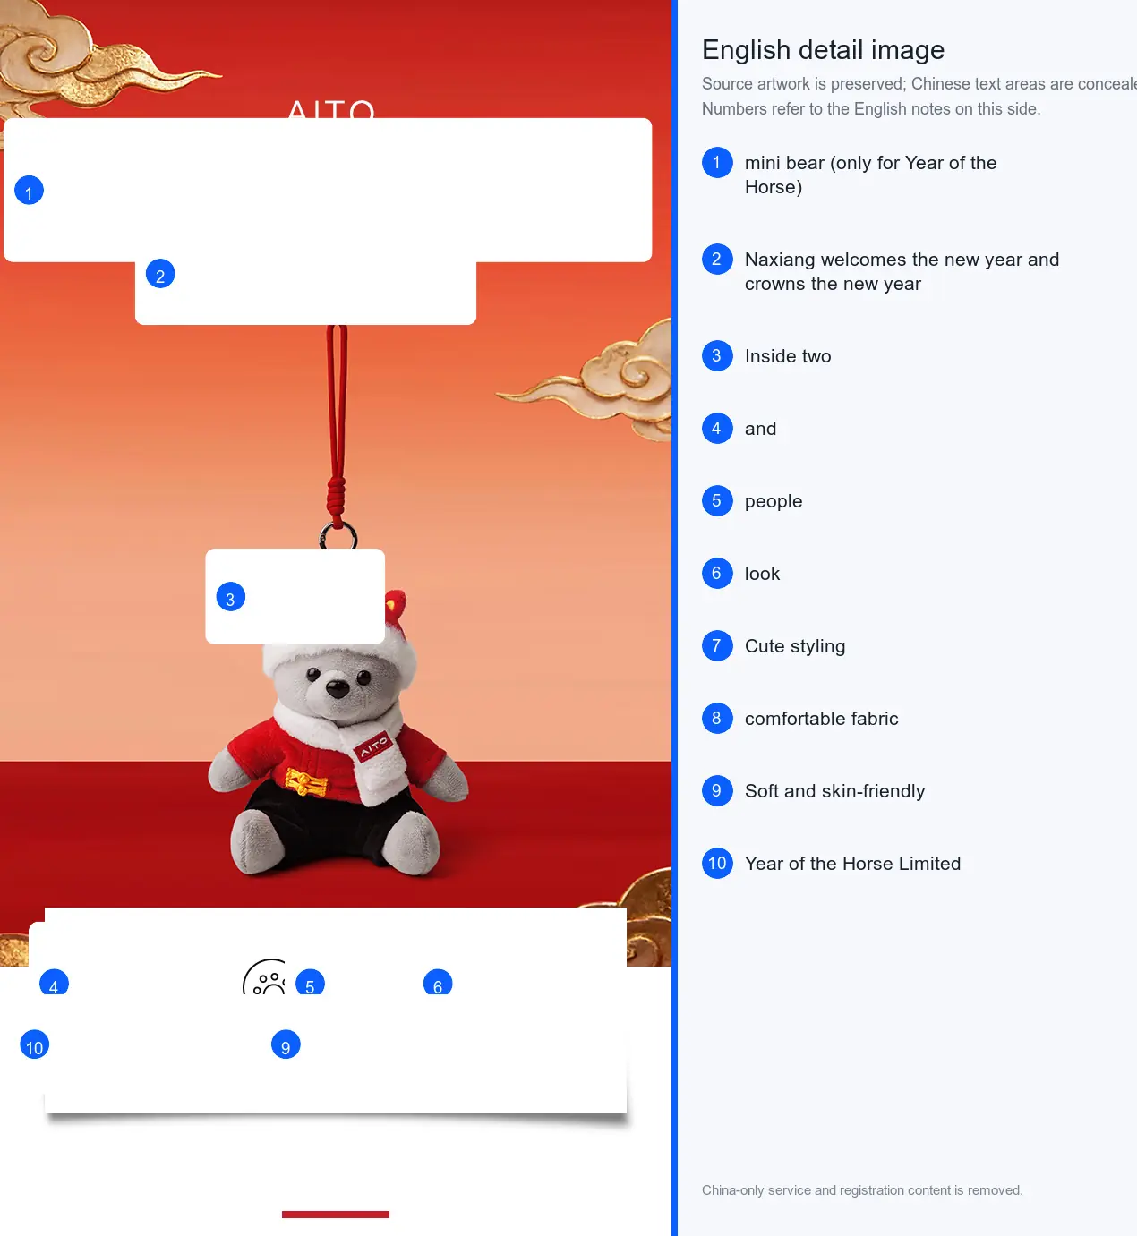Viewport: 1137px width, 1236px height.
Task: Select the "Naxiang welcomes the new year" note
Action: coord(902,271)
